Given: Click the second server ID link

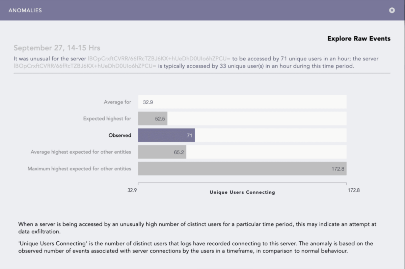Looking at the screenshot, I should [85, 66].
